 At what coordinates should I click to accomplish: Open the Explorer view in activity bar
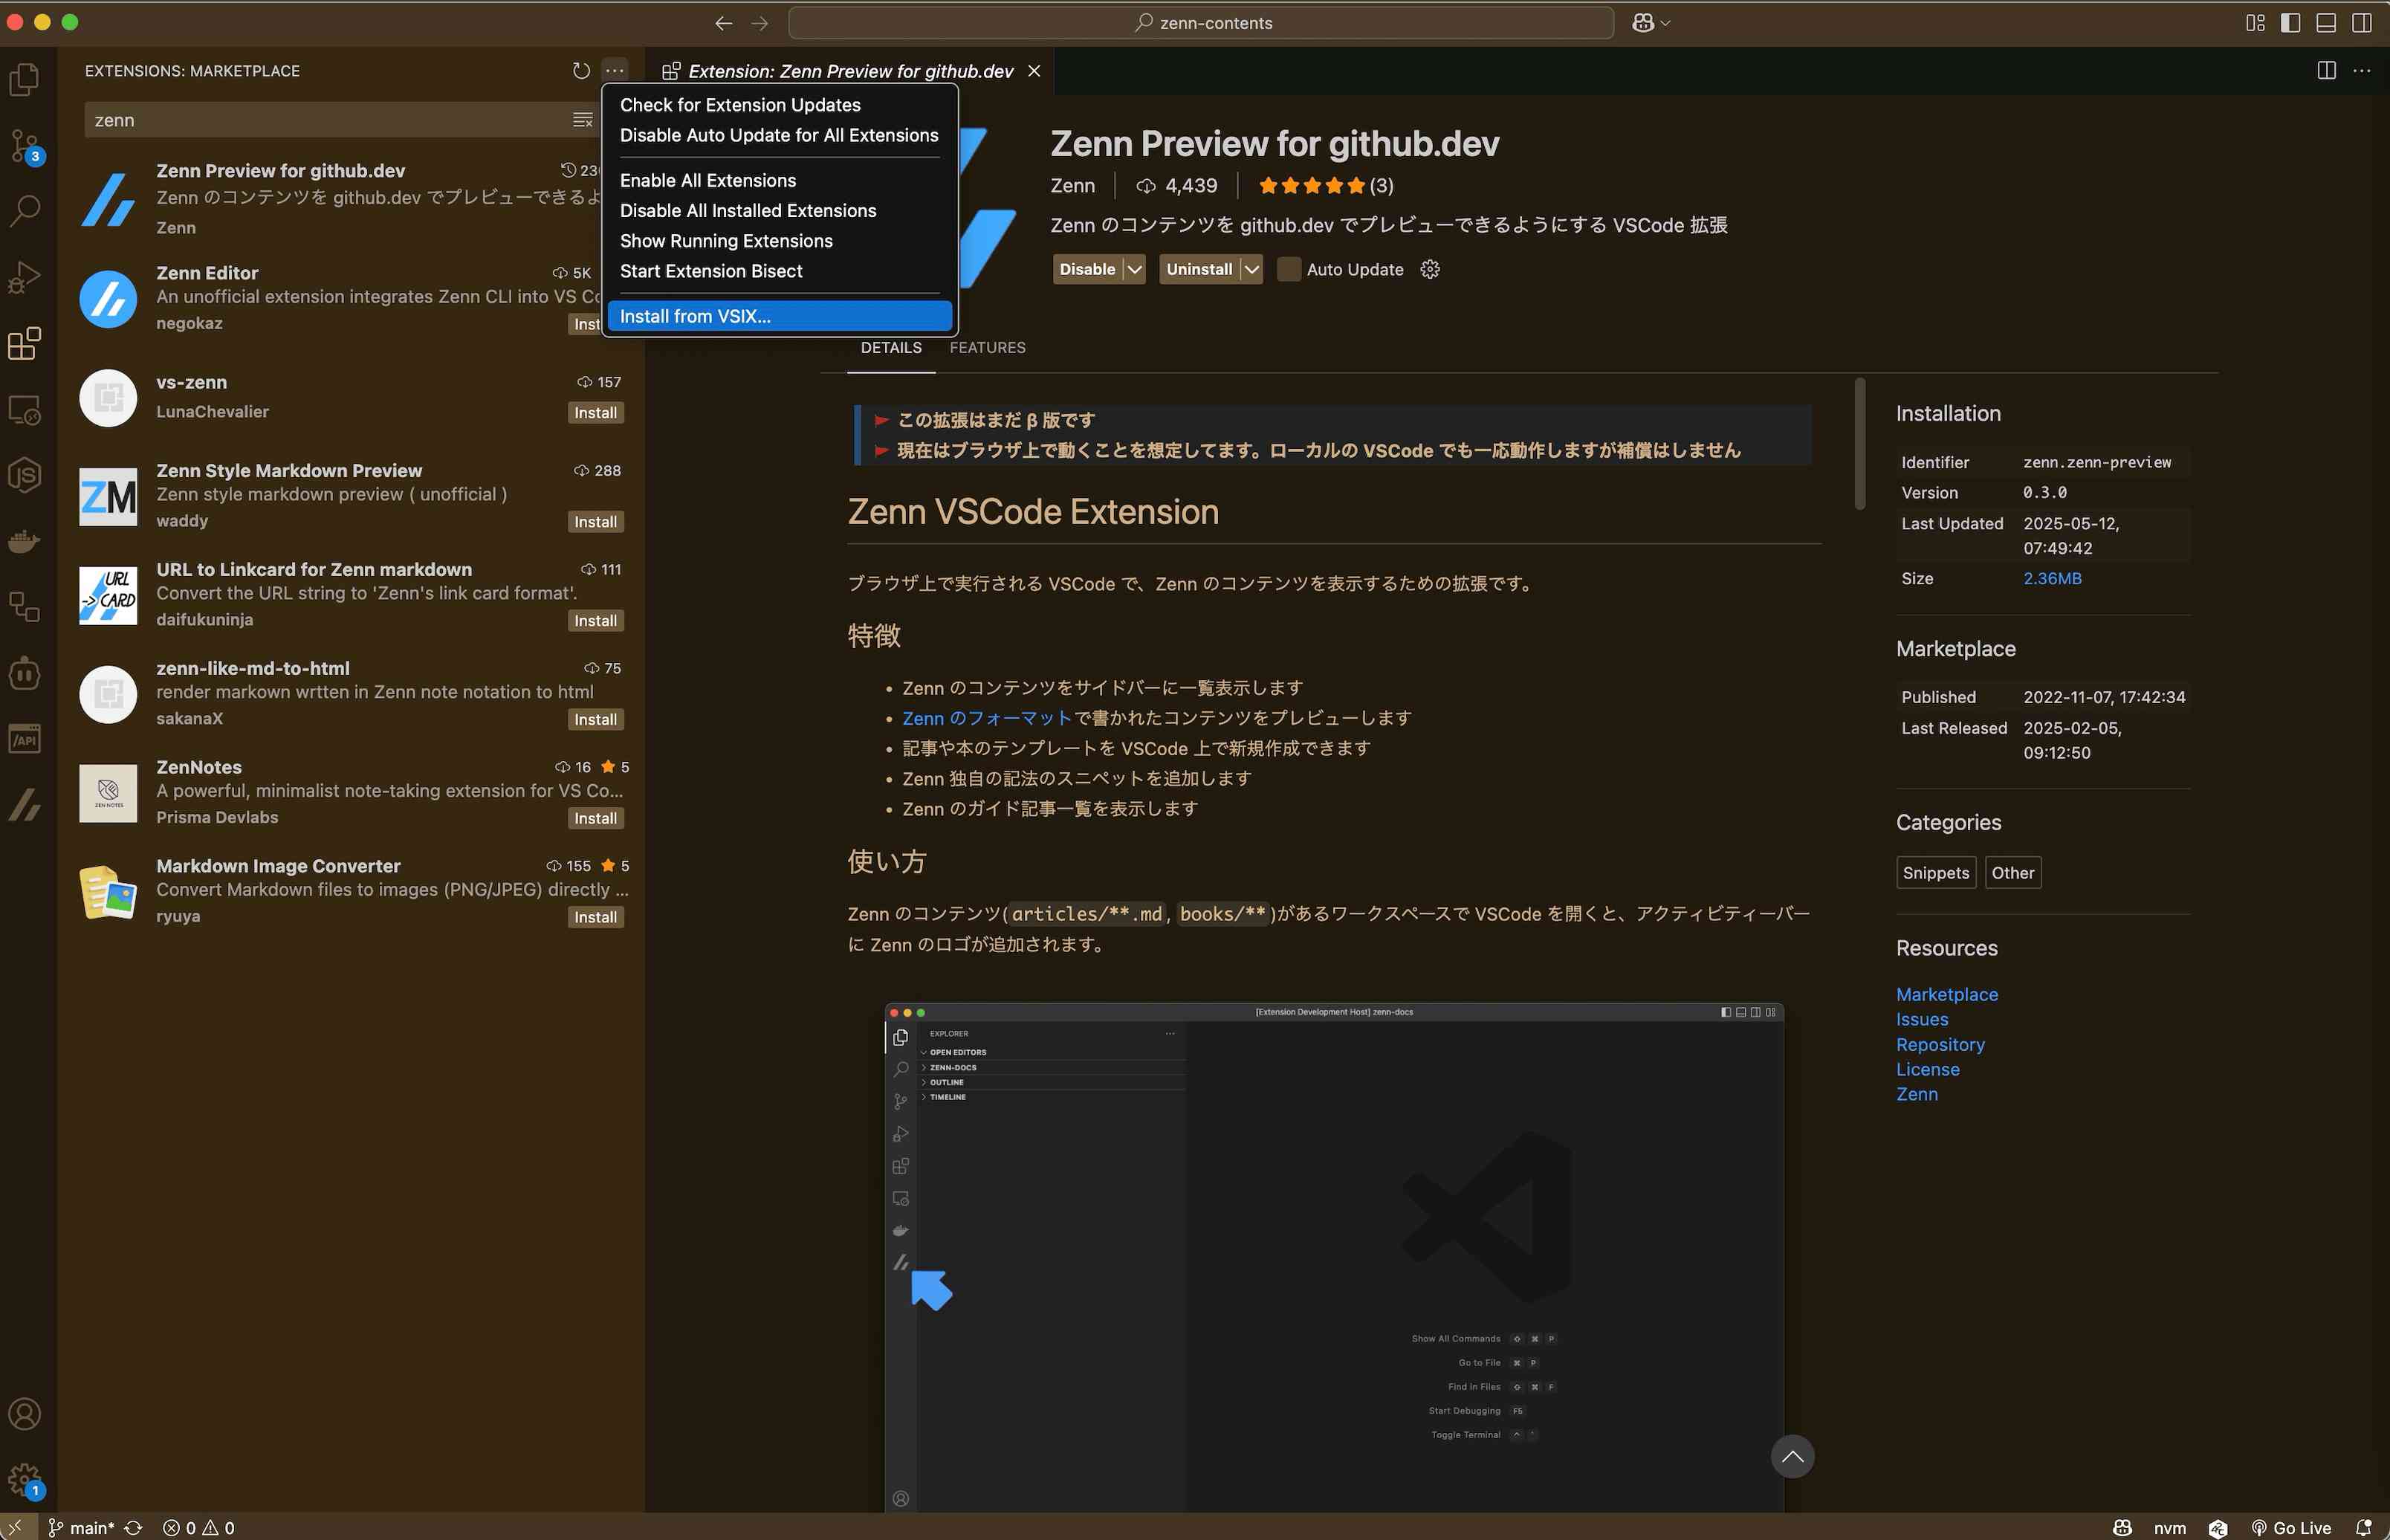click(x=25, y=79)
